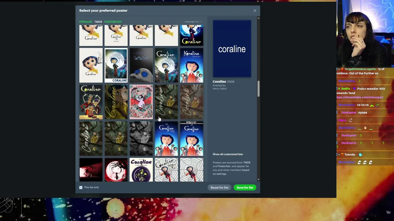
Task: Choose the red moon spider tree poster
Action: pos(116,170)
